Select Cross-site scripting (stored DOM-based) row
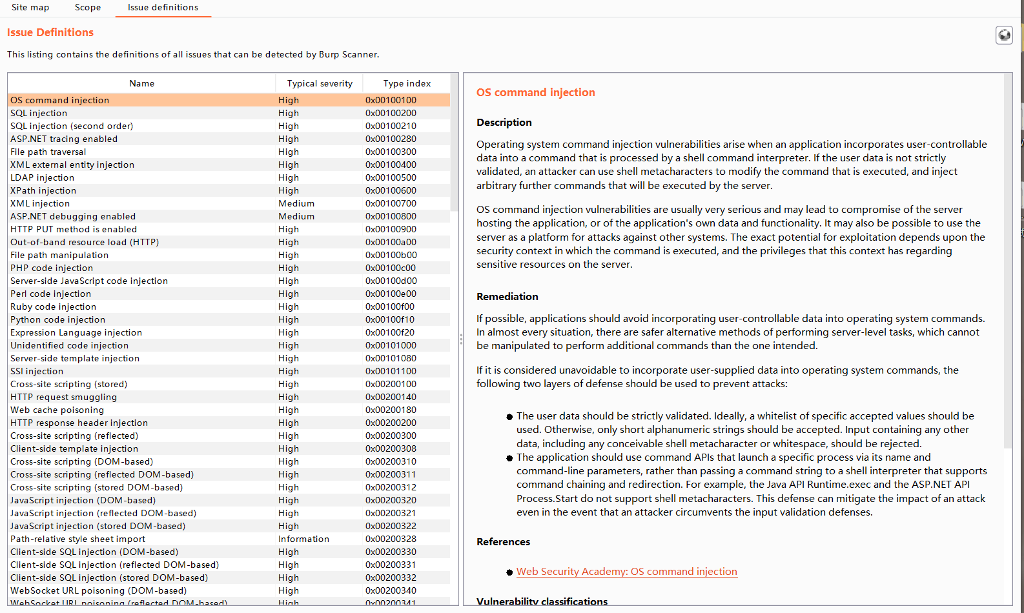The height and width of the screenshot is (613, 1024). pyautogui.click(x=229, y=487)
